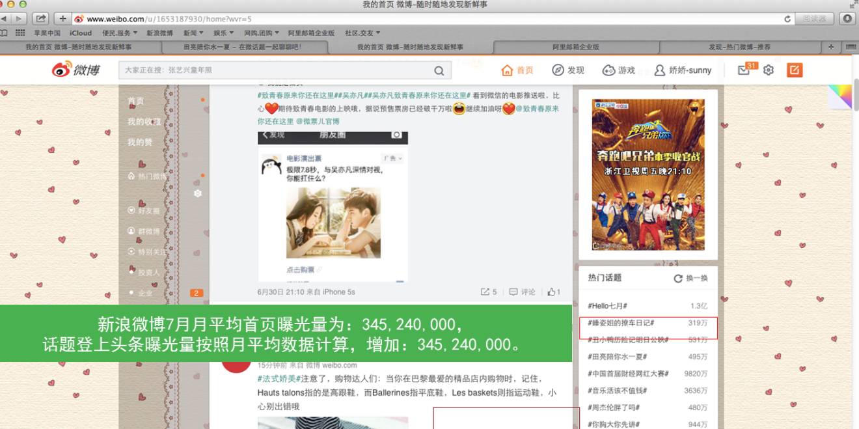Select the first 我的首页 微博 tab
Image resolution: width=859 pixels, height=429 pixels.
[78, 47]
